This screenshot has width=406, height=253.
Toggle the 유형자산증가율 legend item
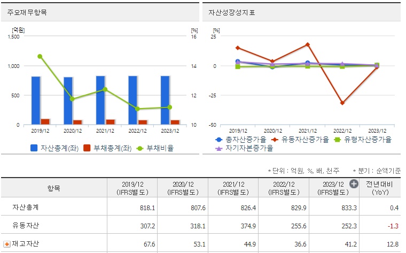(x=363, y=140)
